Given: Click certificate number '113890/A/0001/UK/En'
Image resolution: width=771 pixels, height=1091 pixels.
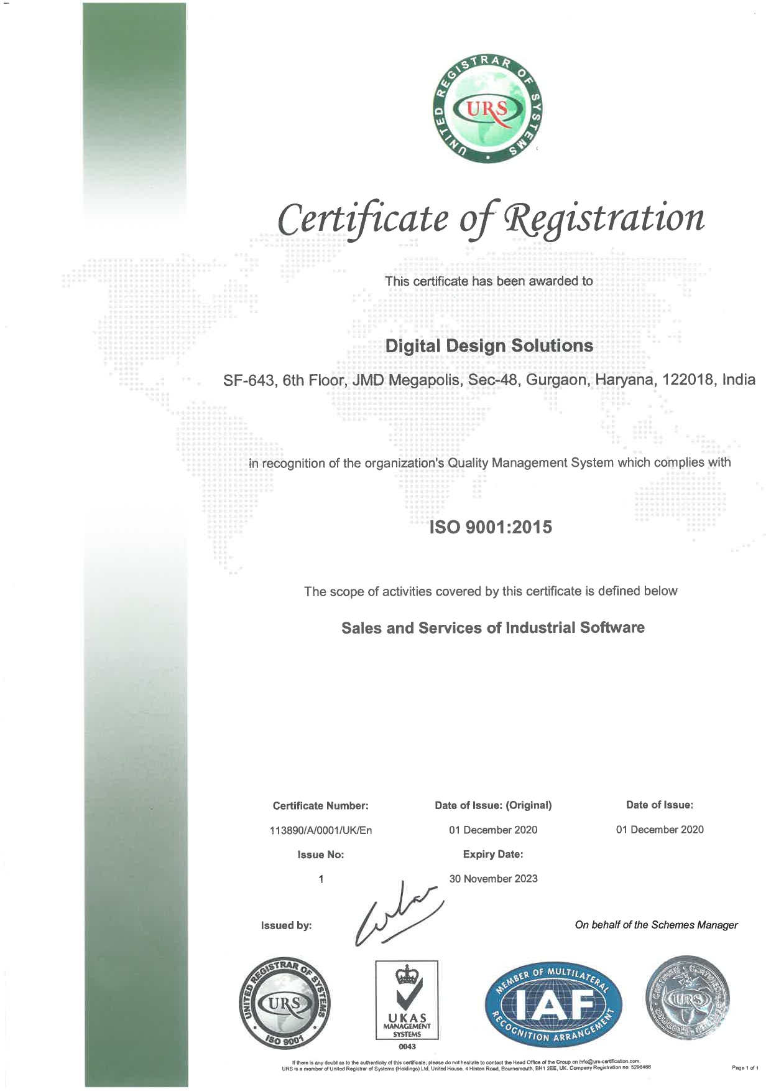Looking at the screenshot, I should pyautogui.click(x=321, y=830).
